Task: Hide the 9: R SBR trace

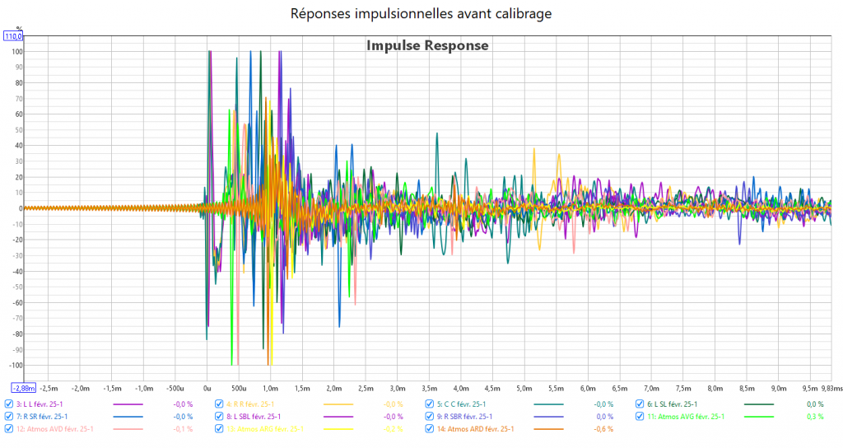Action: (x=430, y=417)
